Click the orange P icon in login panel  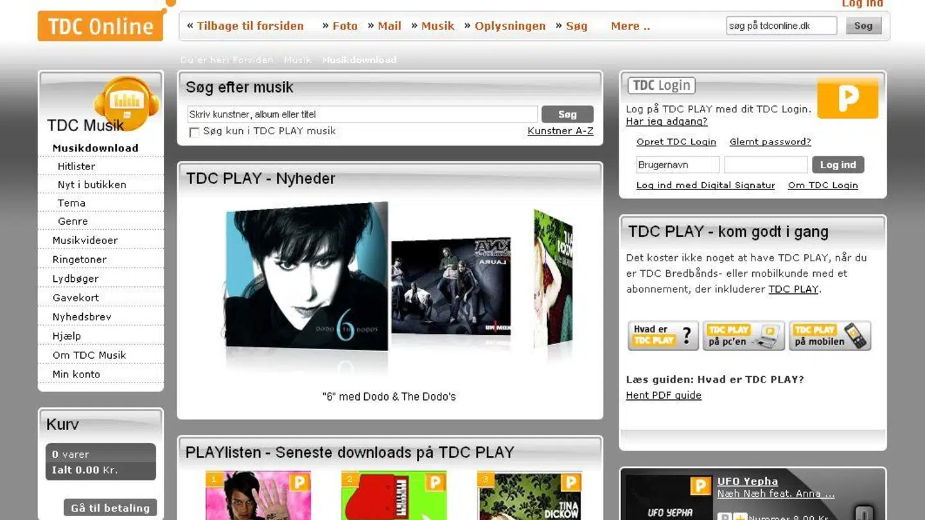847,98
